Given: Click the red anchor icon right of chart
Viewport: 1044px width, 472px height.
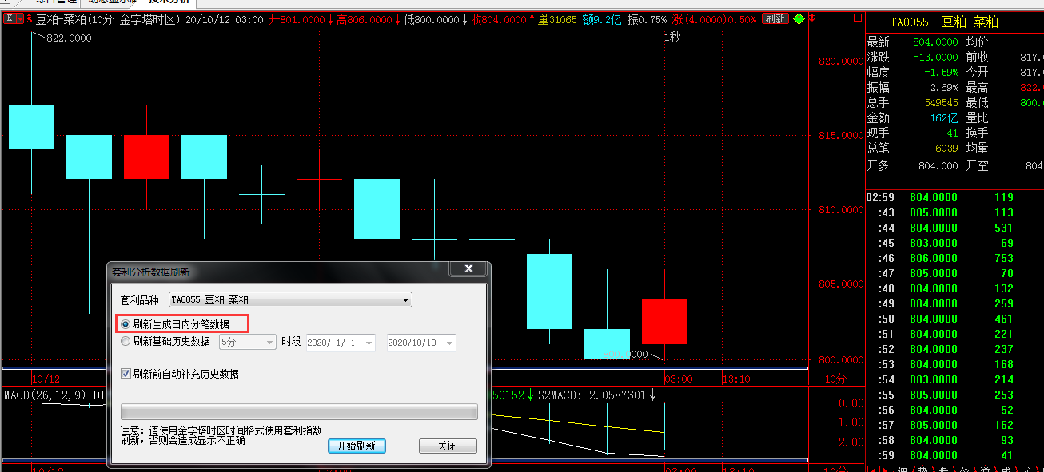Looking at the screenshot, I should pyautogui.click(x=812, y=18).
